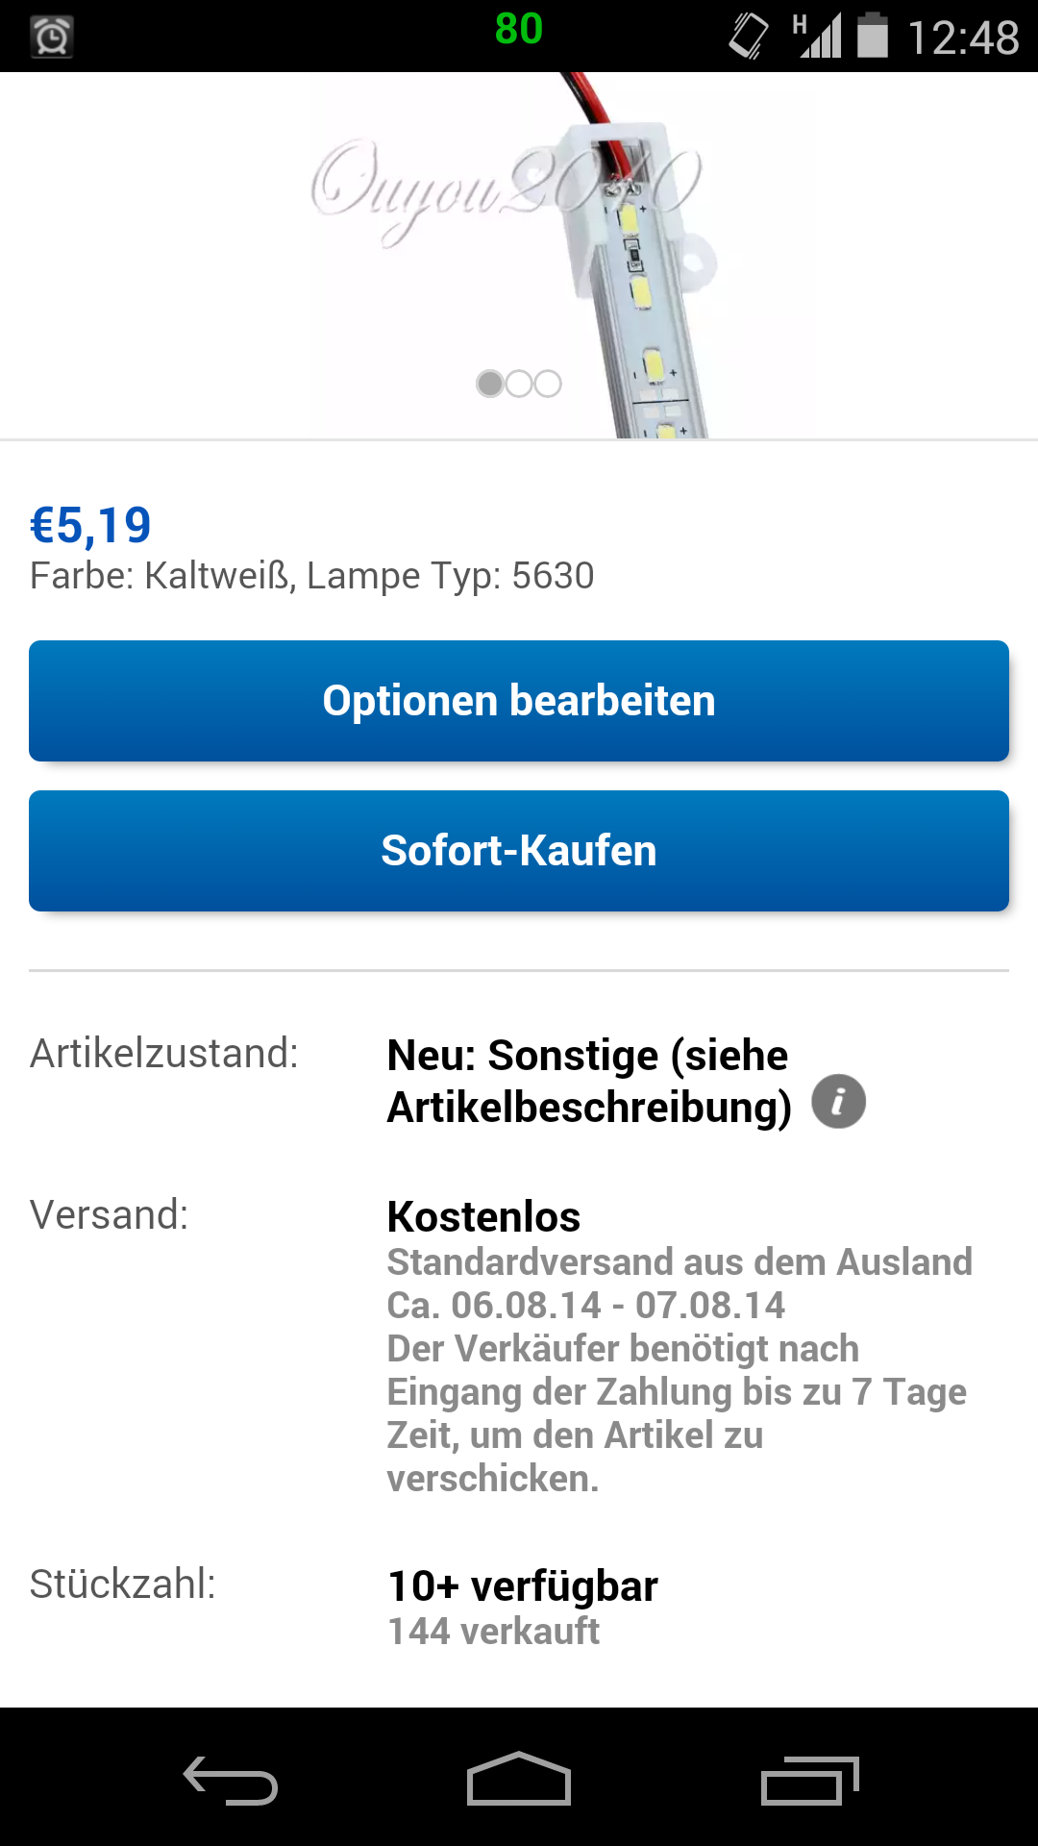The width and height of the screenshot is (1038, 1846).
Task: Tap the alarm clock status bar icon
Action: pos(52,37)
